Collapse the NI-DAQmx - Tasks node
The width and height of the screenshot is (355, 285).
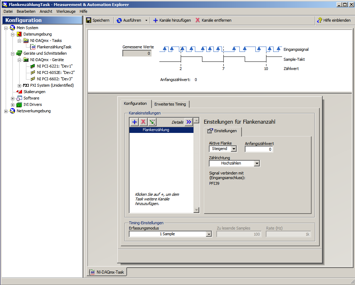pos(20,41)
